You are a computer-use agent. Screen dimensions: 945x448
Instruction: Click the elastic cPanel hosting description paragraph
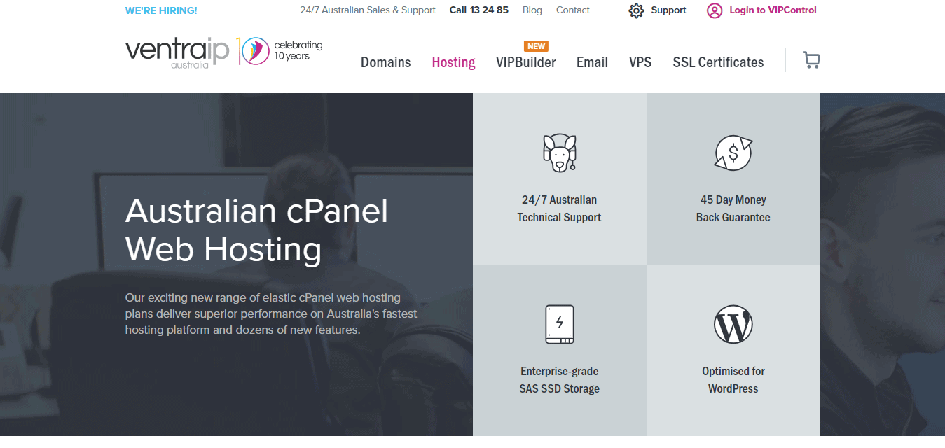(271, 314)
